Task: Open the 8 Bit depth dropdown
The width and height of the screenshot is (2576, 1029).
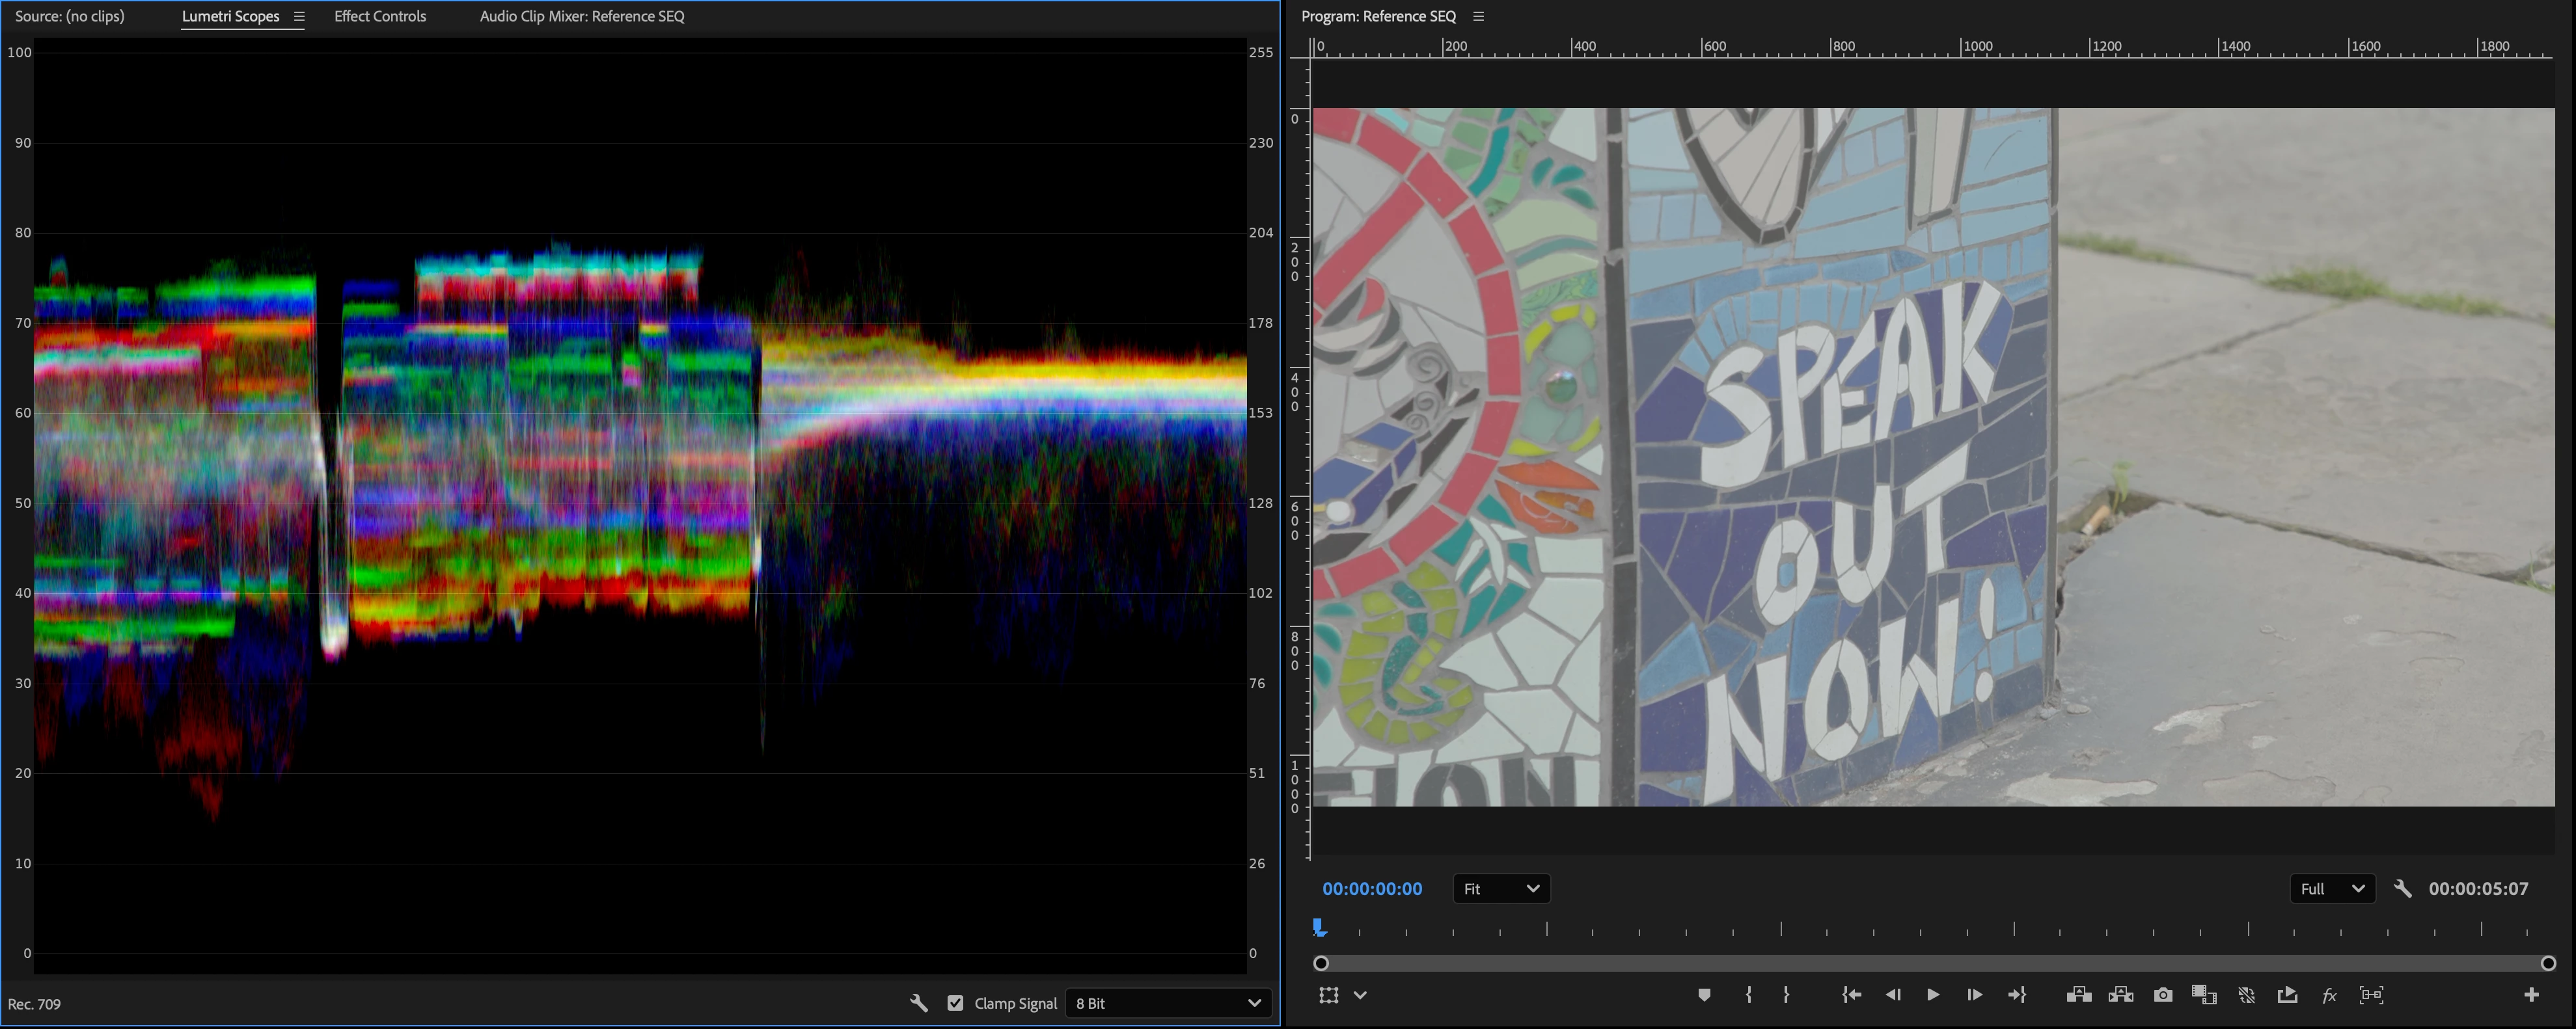Action: 1167,1003
